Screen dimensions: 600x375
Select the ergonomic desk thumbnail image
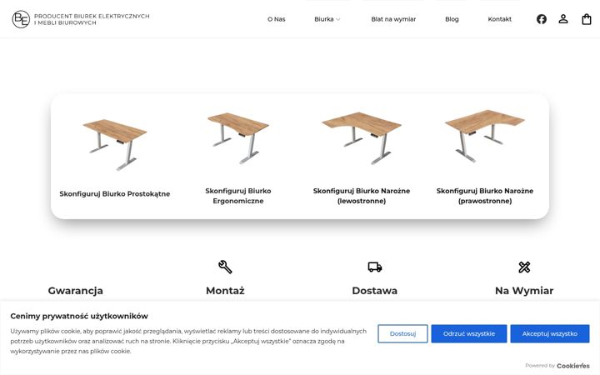pos(238,138)
